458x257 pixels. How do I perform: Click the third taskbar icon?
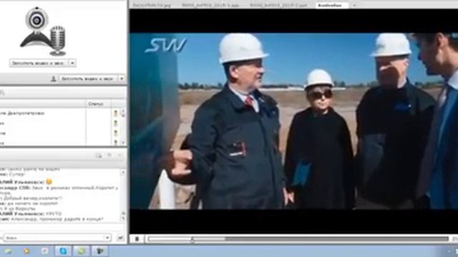(x=44, y=251)
